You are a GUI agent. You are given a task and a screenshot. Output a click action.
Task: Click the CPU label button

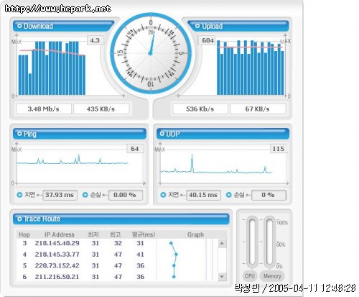pos(250,276)
